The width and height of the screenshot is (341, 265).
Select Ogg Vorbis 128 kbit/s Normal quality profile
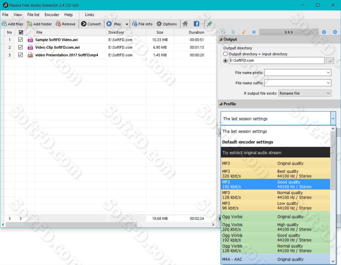point(276,248)
